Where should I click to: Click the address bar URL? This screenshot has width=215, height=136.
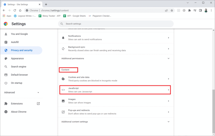55,10
